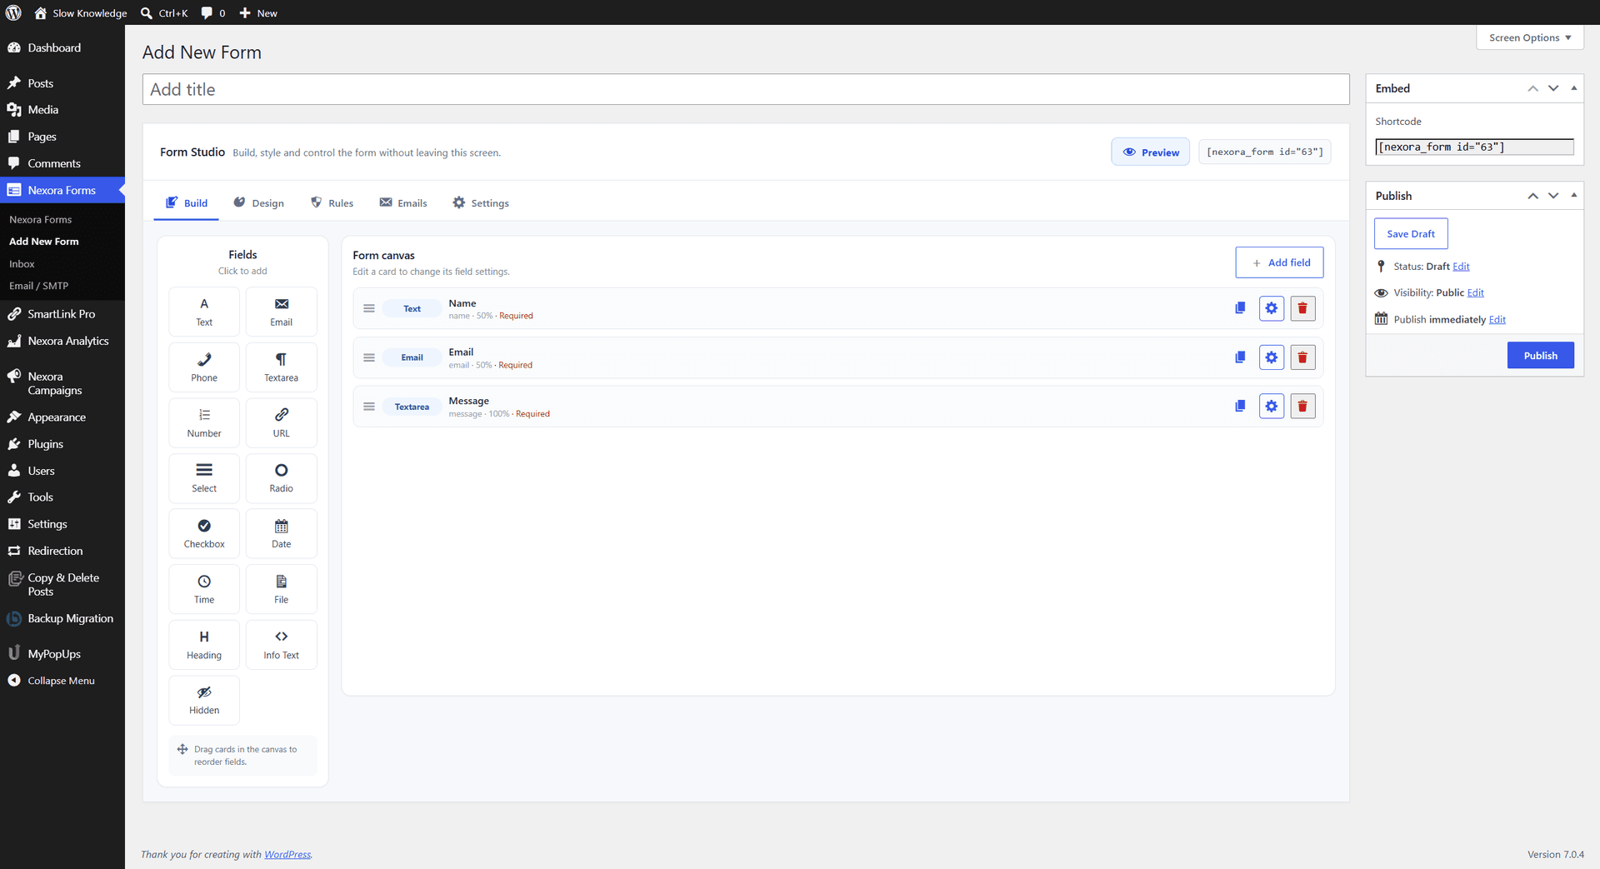Switch to the Build tab

point(187,202)
